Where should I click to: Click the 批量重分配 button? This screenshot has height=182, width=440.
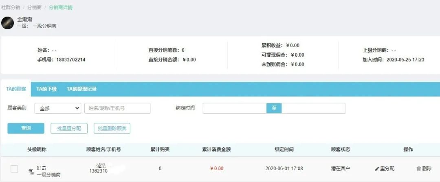pyautogui.click(x=69, y=128)
